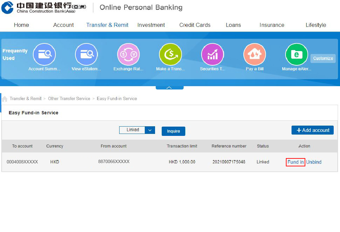The height and width of the screenshot is (232, 340).
Task: Open the View eStatement shortcut icon
Action: coord(86,54)
